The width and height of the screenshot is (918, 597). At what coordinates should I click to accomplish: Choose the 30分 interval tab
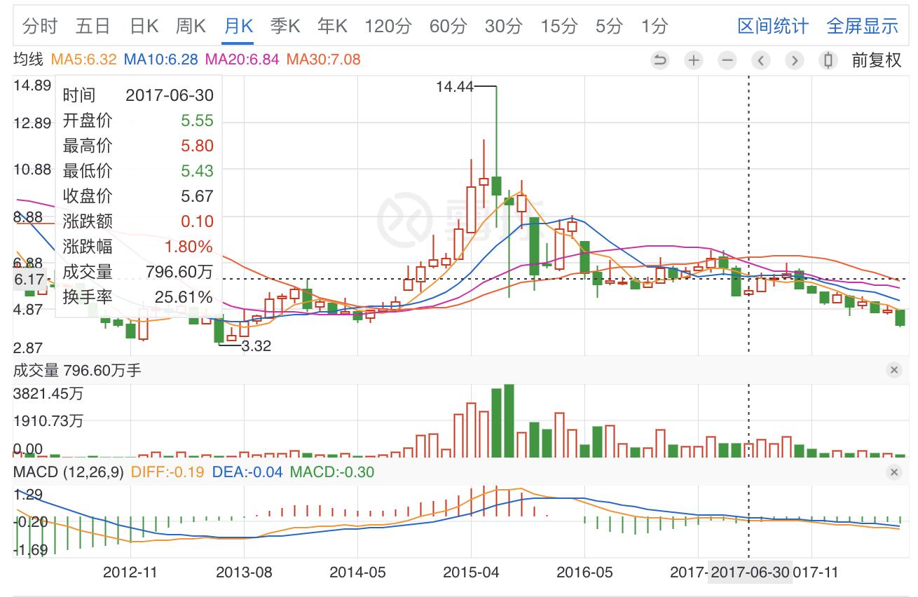[503, 27]
